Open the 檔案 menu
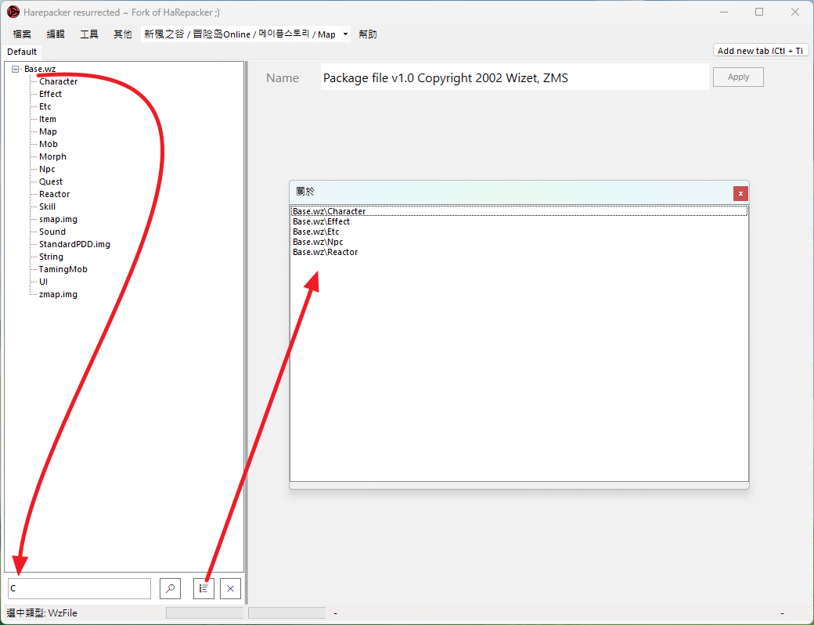 click(22, 34)
